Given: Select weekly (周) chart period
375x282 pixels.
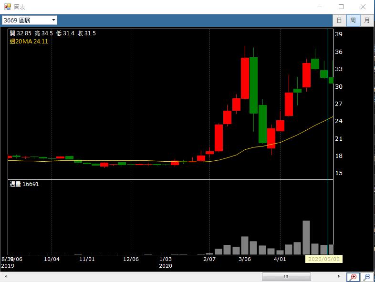Looking at the screenshot, I should [353, 20].
